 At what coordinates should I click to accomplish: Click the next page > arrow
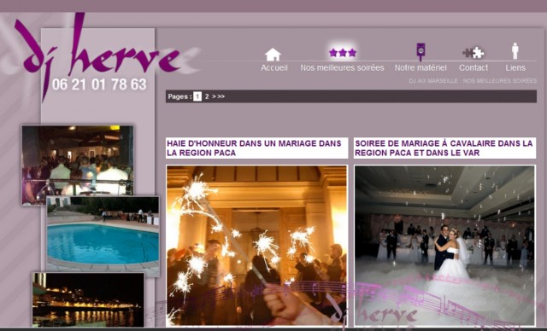[x=214, y=96]
